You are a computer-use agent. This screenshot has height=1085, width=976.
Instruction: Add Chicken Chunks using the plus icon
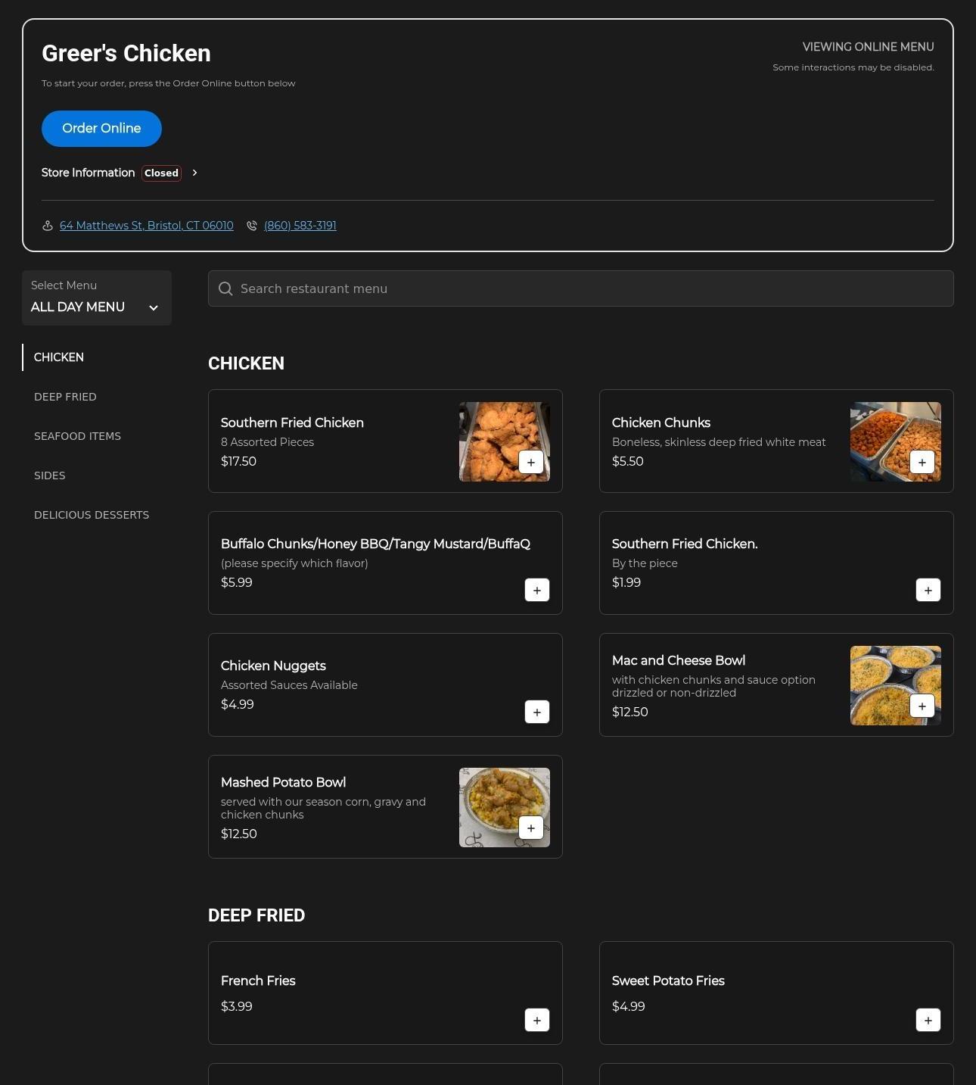coord(922,462)
